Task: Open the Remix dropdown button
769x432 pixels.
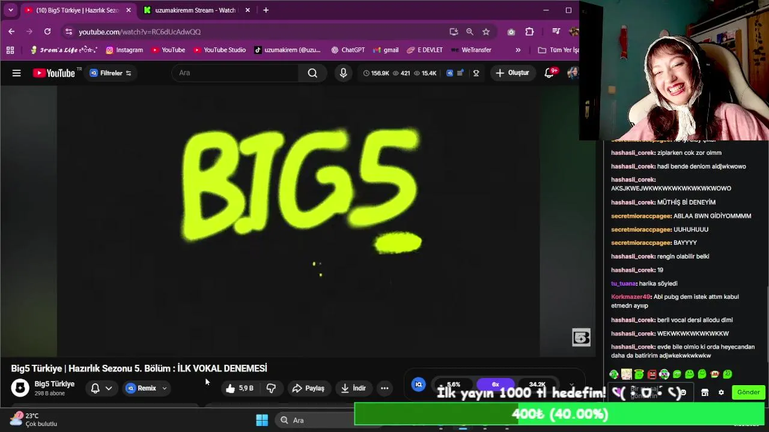Action: click(x=147, y=388)
